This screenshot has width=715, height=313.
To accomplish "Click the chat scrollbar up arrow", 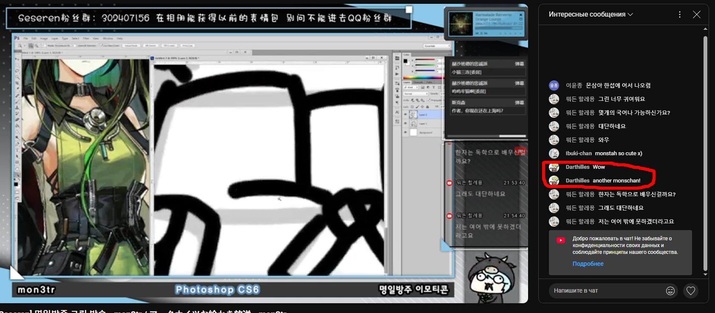I will click(706, 29).
